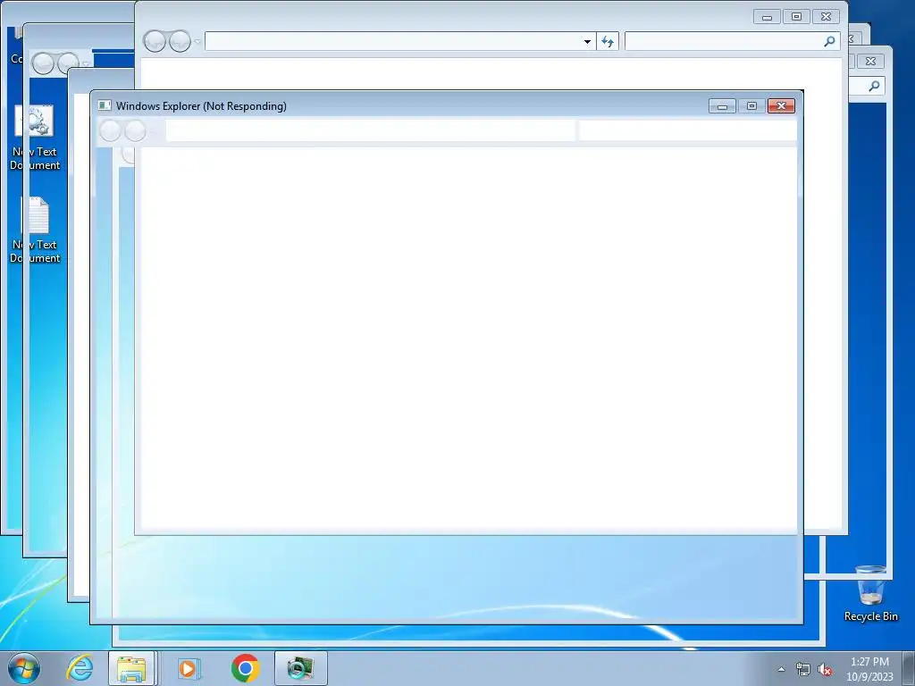Screen dimensions: 915x686
Task: Click the refresh button in the rear Explorer window
Action: (608, 41)
